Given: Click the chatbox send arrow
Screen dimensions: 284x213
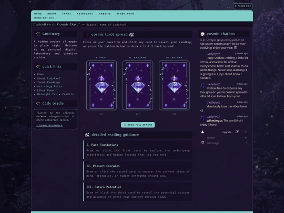Looking at the screenshot, I should (246, 143).
